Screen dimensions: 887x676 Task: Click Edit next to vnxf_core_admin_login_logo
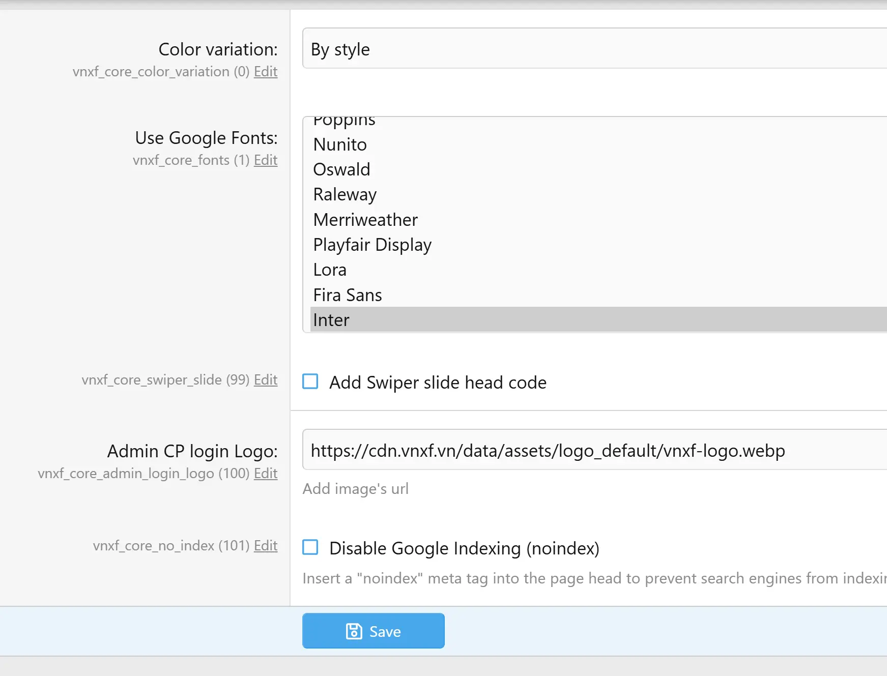(x=266, y=474)
